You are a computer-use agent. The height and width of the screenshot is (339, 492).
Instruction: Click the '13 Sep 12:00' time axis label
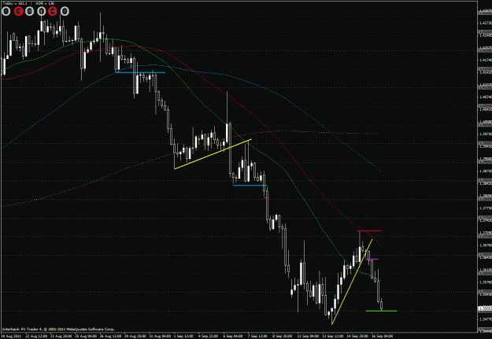[x=335, y=336]
